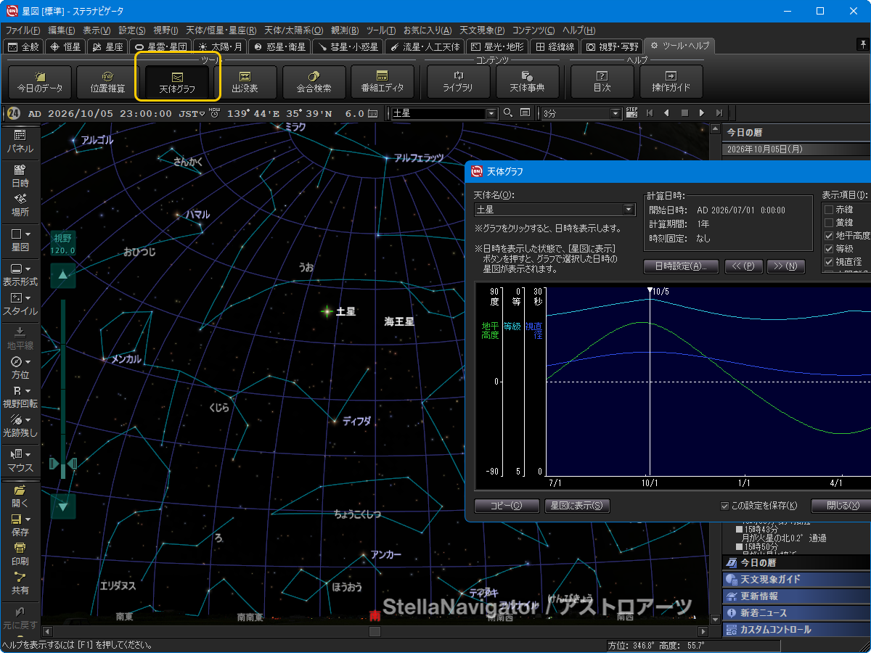Open the 今日のデータ tool
The width and height of the screenshot is (871, 653).
tap(40, 82)
